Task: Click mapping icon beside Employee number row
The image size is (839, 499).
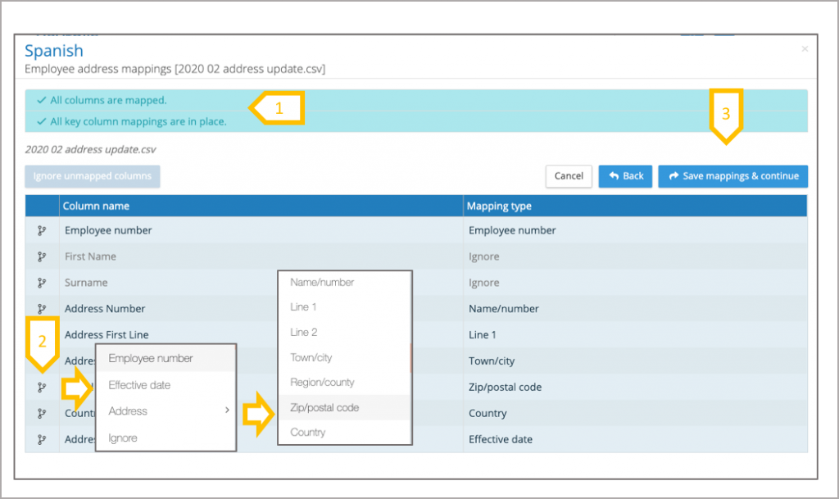Action: [x=42, y=231]
